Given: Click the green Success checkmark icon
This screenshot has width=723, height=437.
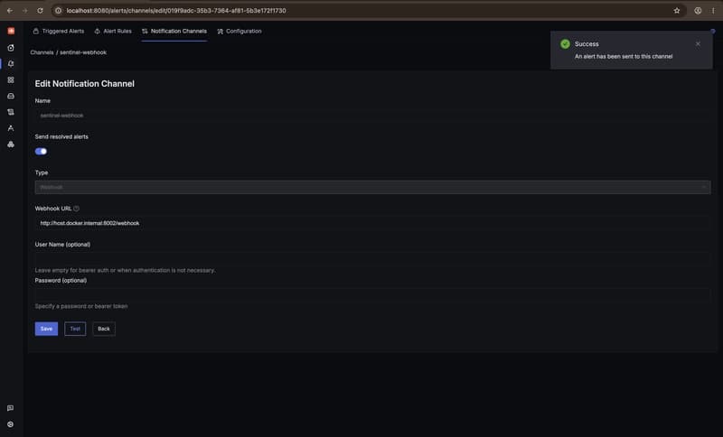Looking at the screenshot, I should coord(565,43).
